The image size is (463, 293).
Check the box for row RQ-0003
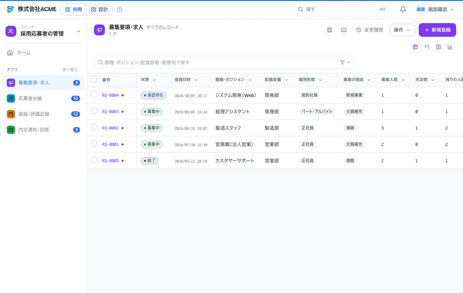coord(94,111)
